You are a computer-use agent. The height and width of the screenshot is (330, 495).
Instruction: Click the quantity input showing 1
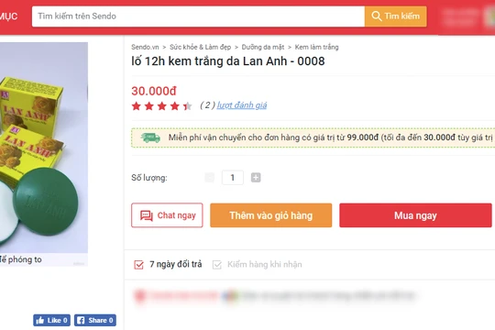point(233,178)
